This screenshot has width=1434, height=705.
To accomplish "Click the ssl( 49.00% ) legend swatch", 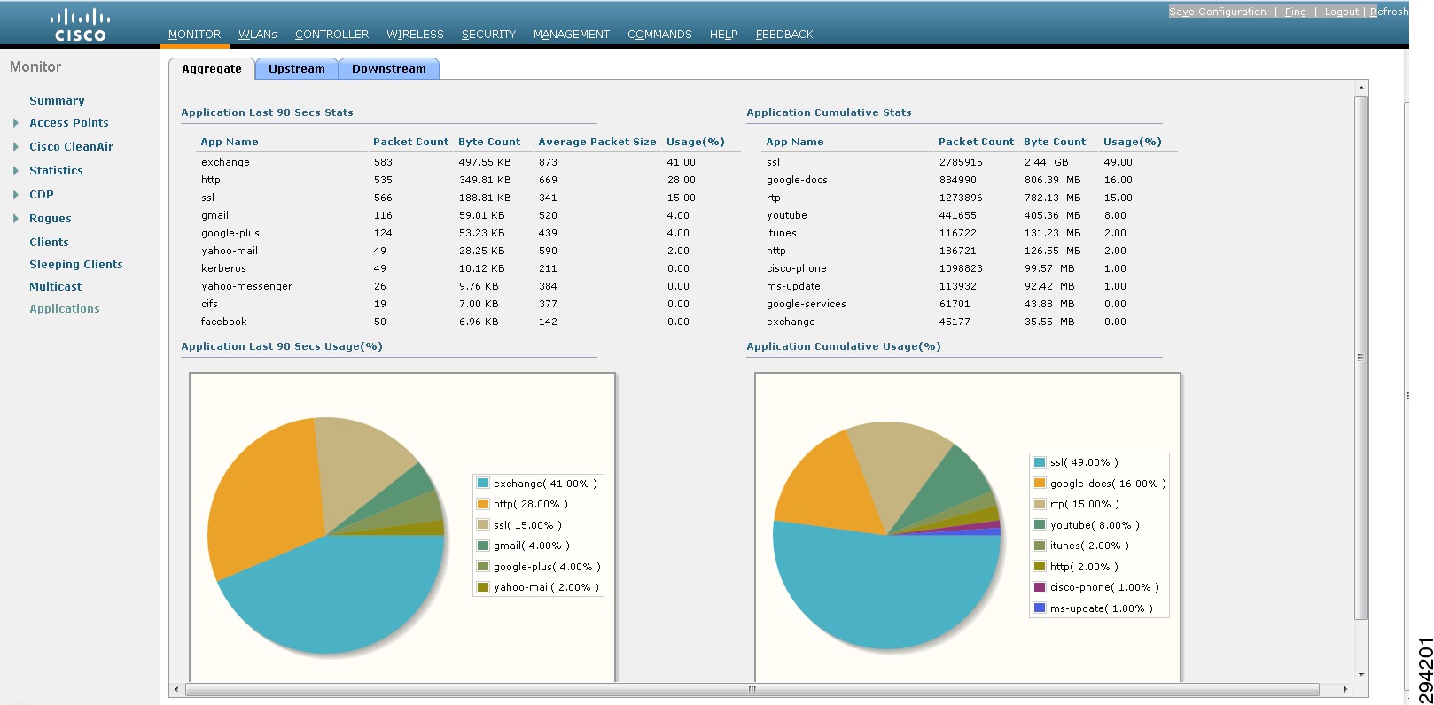I will [1040, 462].
